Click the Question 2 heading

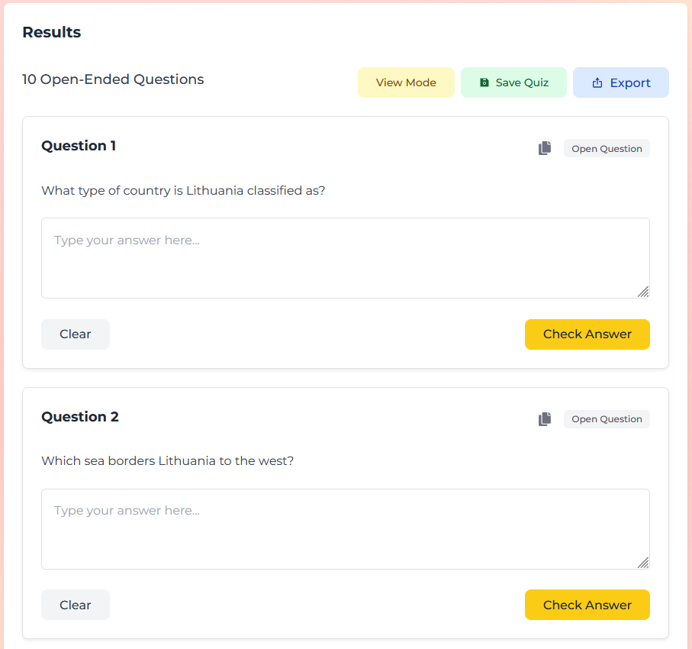(80, 417)
